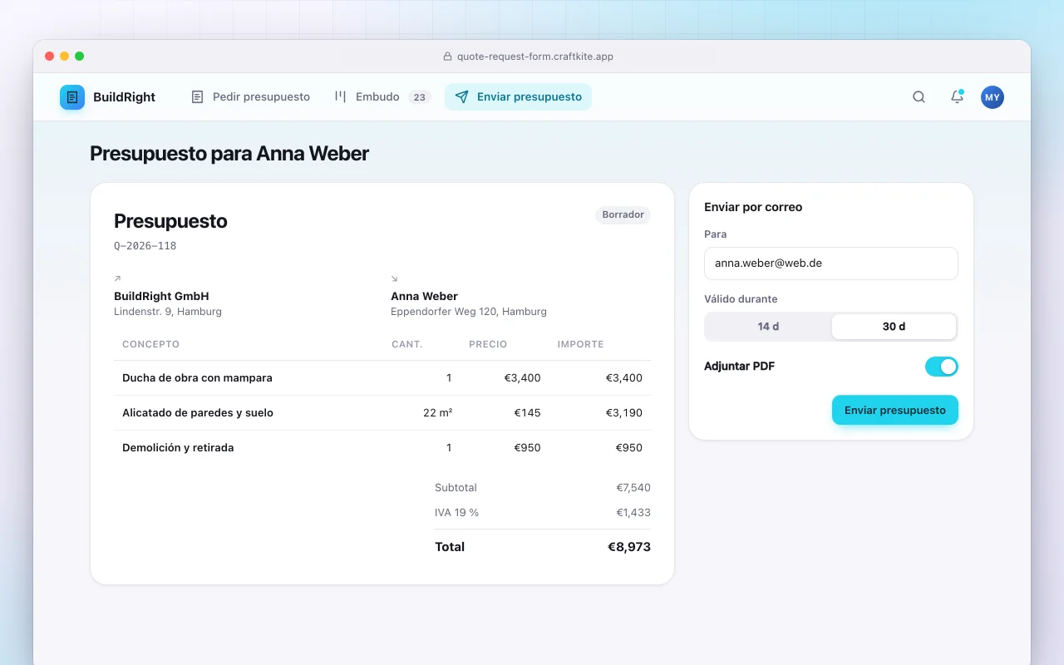Select the 14 d validity option
Viewport: 1064px width, 665px height.
tap(768, 327)
